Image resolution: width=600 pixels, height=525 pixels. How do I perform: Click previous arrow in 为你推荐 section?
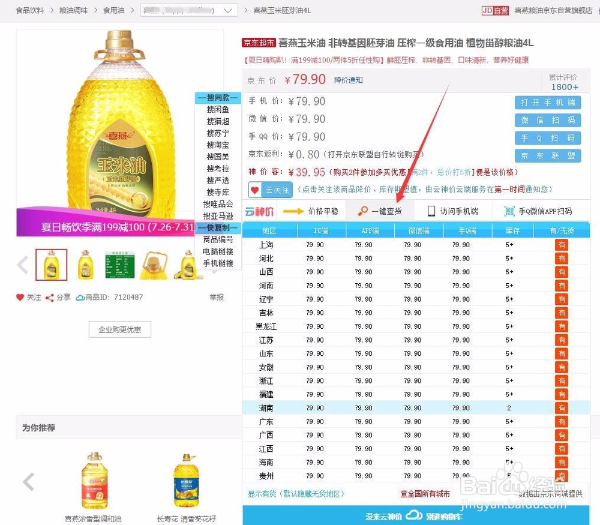click(x=29, y=482)
